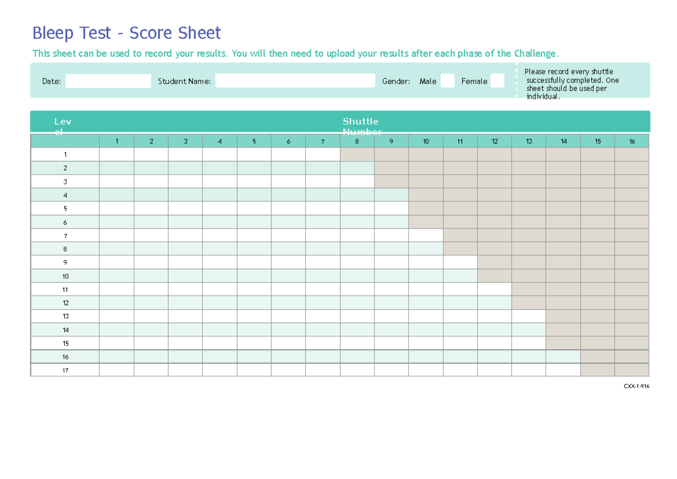Click the Level 2, Shuttle 8 cell
The height and width of the screenshot is (479, 677).
pyautogui.click(x=357, y=168)
